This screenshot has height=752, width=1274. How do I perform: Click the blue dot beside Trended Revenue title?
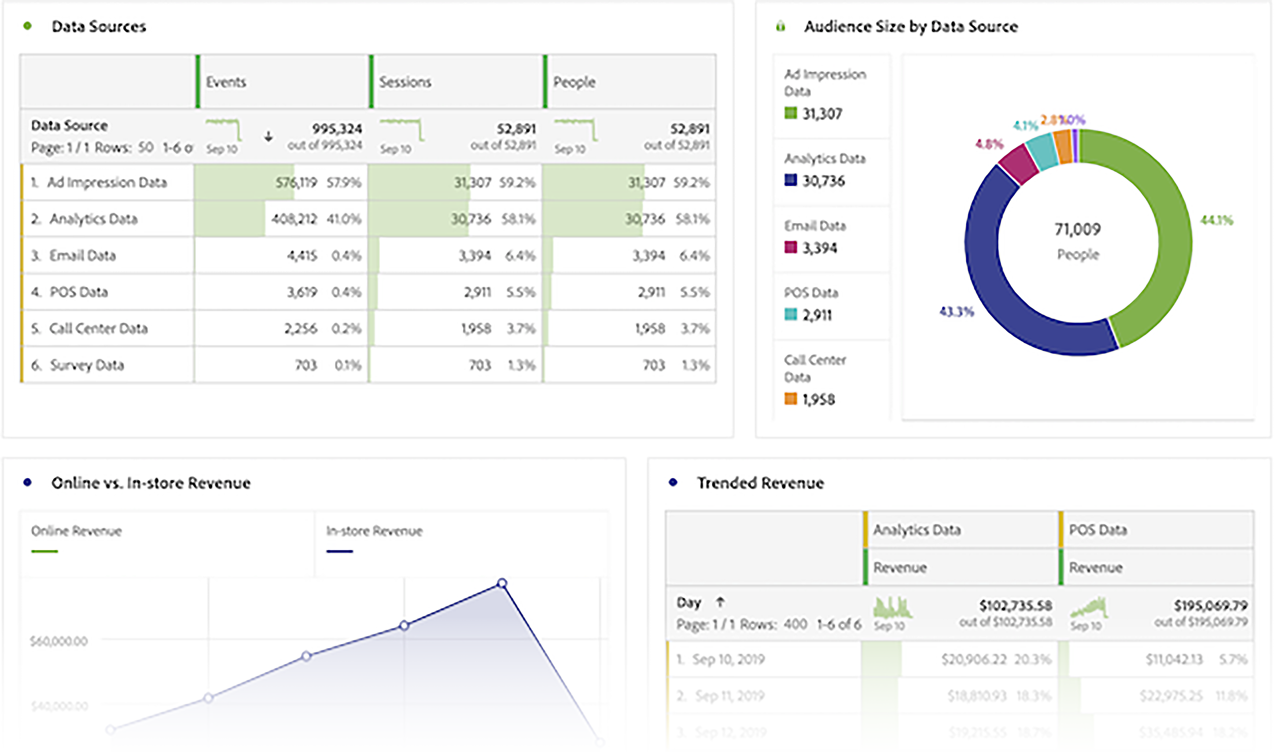(674, 482)
